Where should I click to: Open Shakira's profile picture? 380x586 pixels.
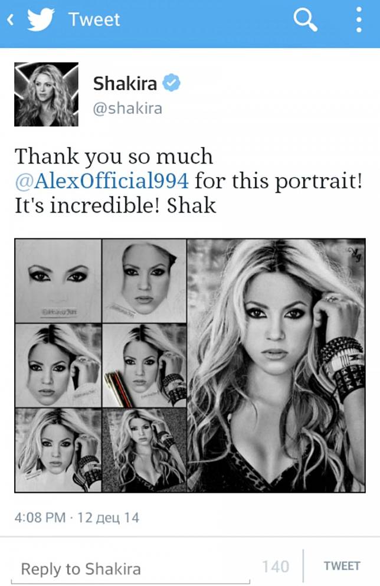(x=47, y=94)
